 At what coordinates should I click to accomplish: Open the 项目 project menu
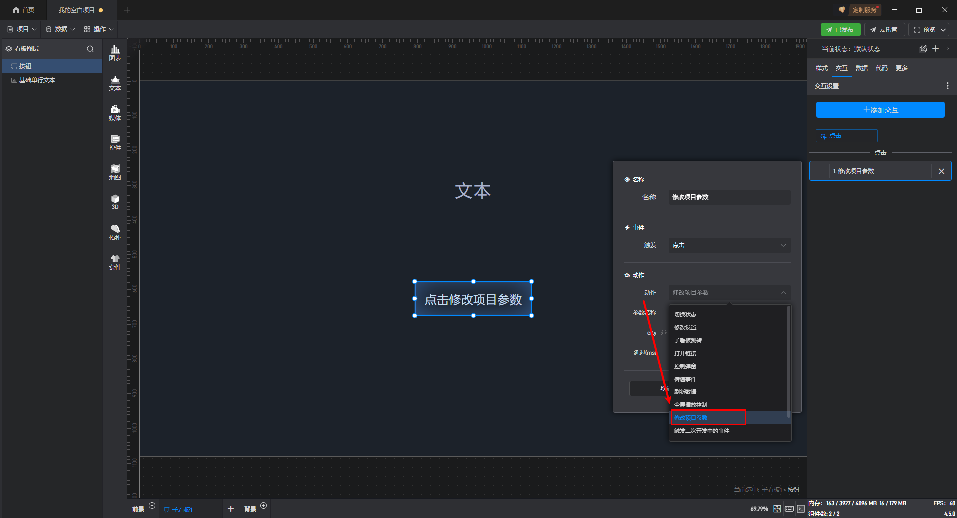point(22,29)
